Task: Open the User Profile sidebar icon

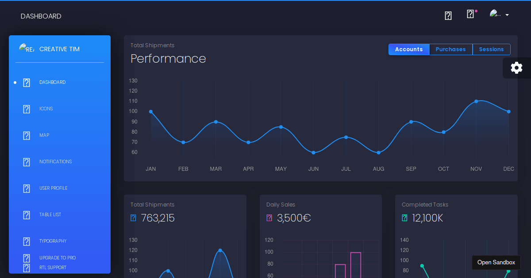Action: click(x=27, y=188)
